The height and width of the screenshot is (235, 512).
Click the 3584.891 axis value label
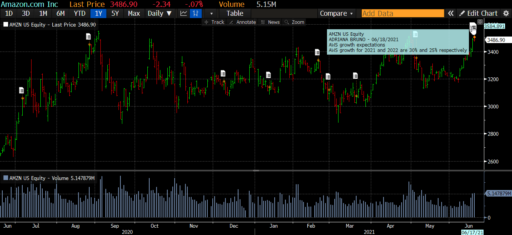494,27
